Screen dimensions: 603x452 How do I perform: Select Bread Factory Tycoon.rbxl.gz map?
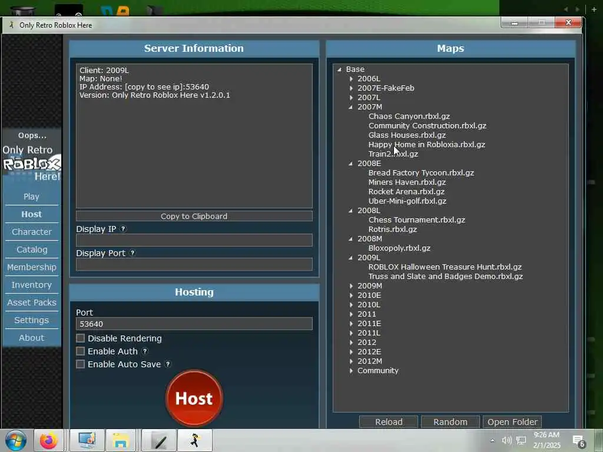421,172
